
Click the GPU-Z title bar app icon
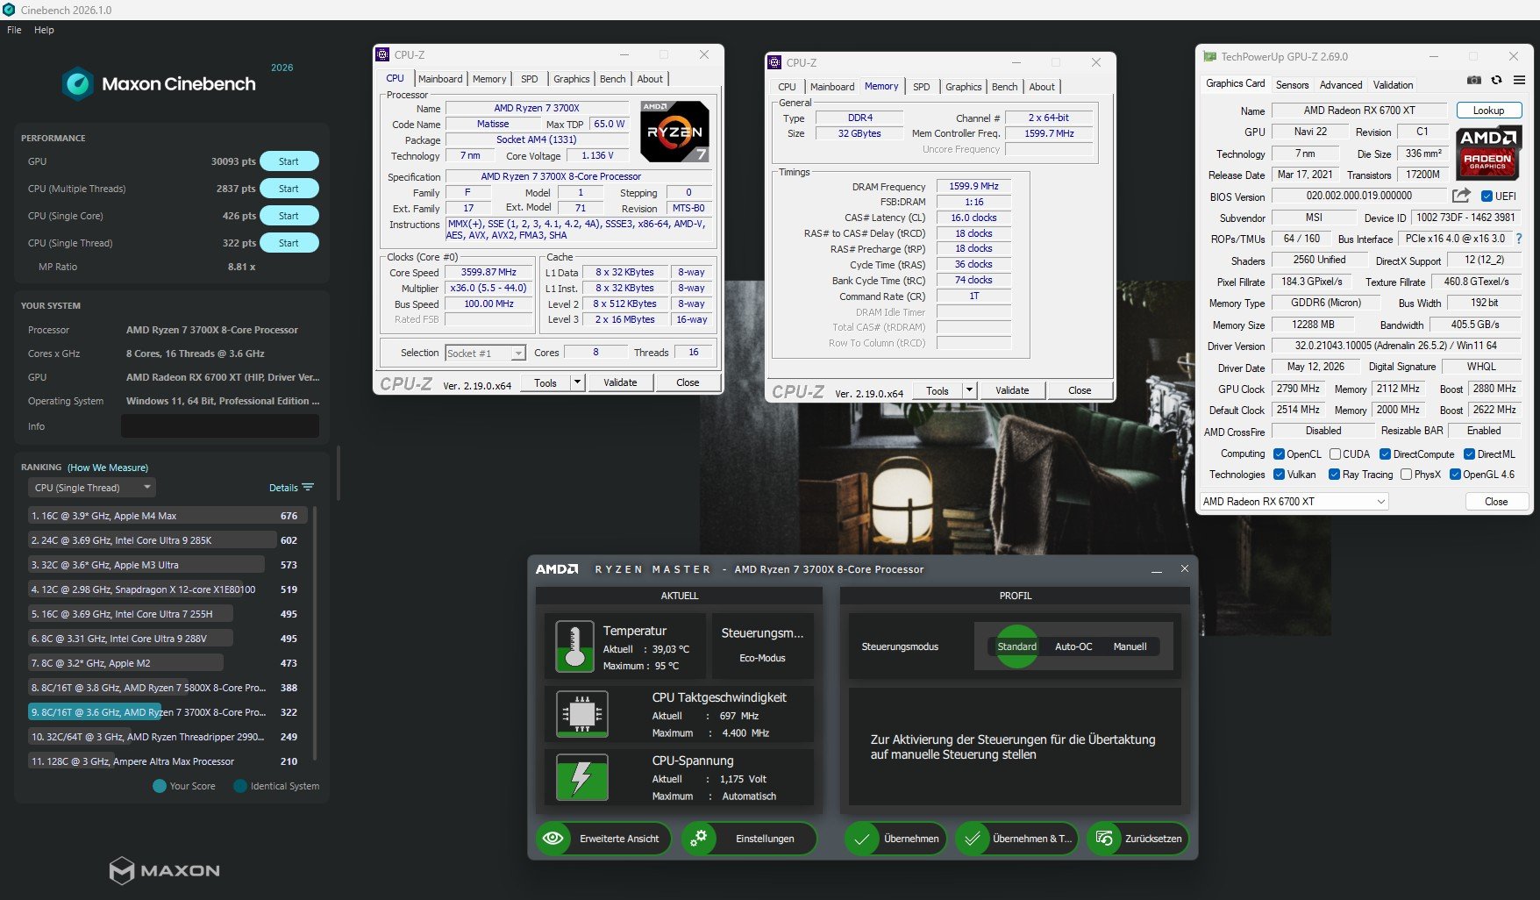[1210, 57]
